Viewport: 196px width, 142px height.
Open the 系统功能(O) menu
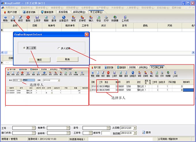point(163,8)
